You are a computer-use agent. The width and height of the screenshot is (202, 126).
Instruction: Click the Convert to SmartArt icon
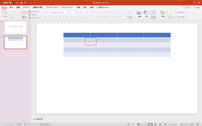point(129,13)
